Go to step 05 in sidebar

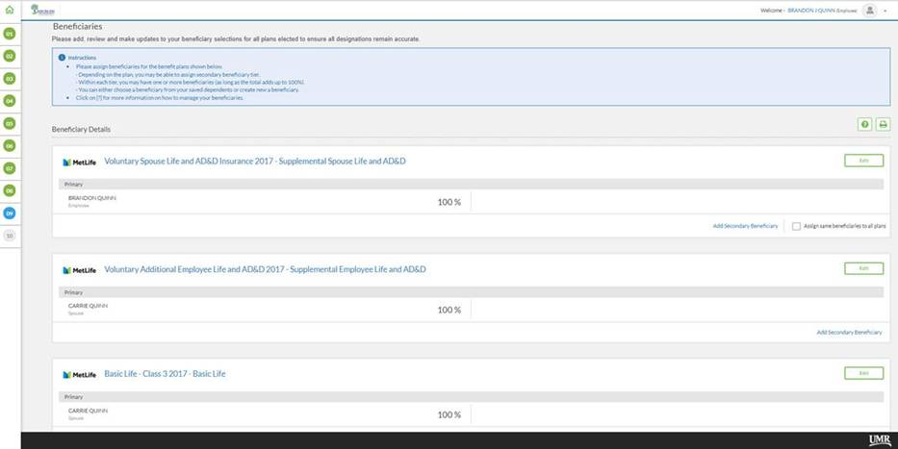[x=10, y=123]
